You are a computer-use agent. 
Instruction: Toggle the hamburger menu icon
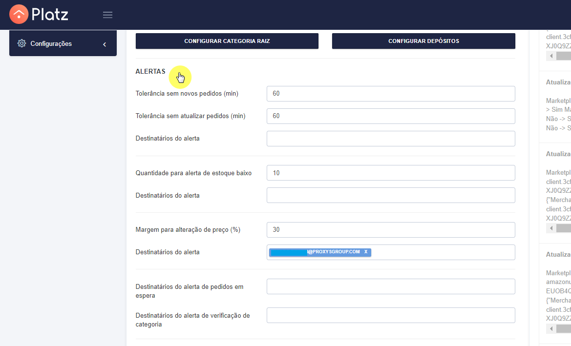[x=107, y=15]
